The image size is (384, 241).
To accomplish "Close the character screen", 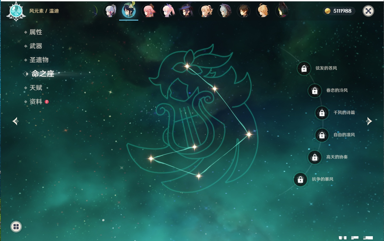I will pos(368,11).
